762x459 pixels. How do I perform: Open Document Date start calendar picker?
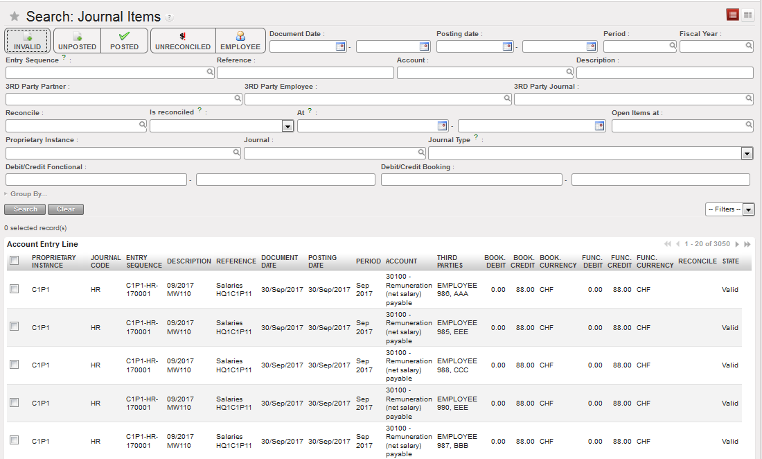tap(340, 46)
